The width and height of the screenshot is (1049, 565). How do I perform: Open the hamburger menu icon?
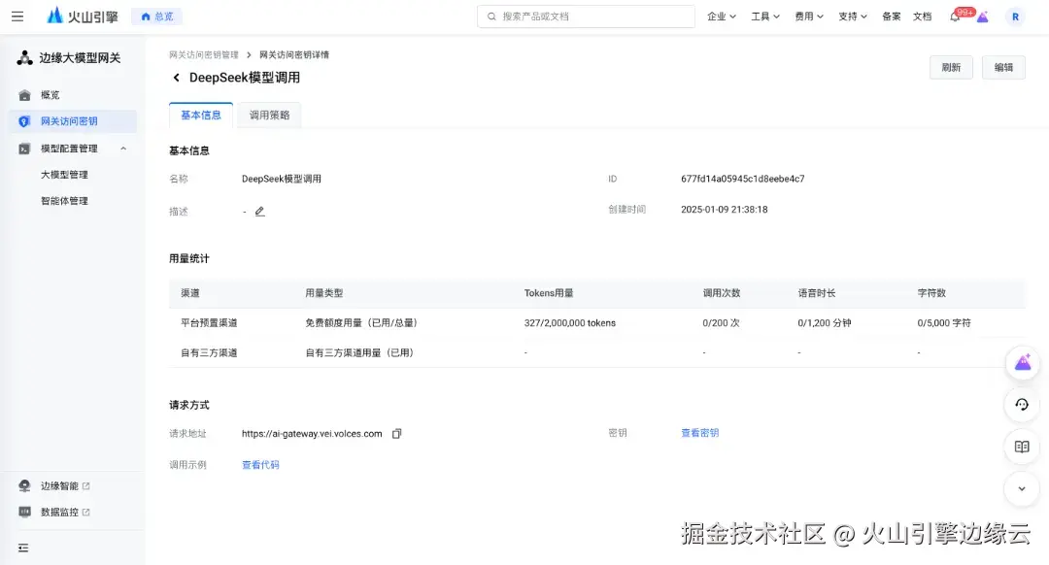click(x=17, y=17)
